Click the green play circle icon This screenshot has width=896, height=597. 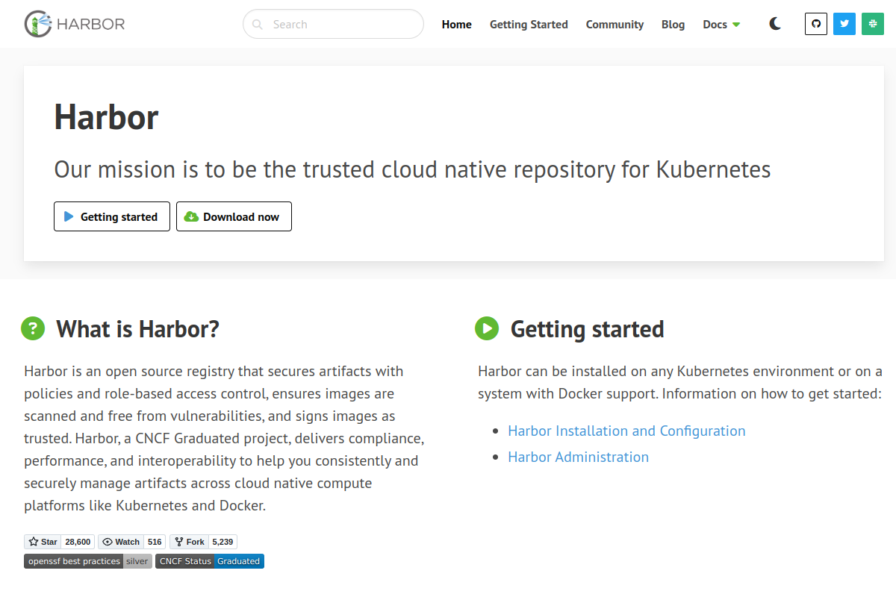pos(487,328)
